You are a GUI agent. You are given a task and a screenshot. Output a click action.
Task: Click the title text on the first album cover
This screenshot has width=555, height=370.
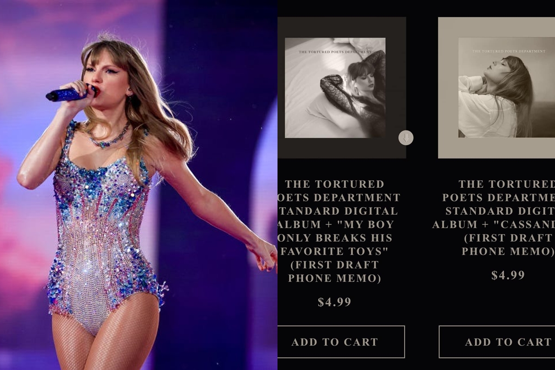coord(335,52)
